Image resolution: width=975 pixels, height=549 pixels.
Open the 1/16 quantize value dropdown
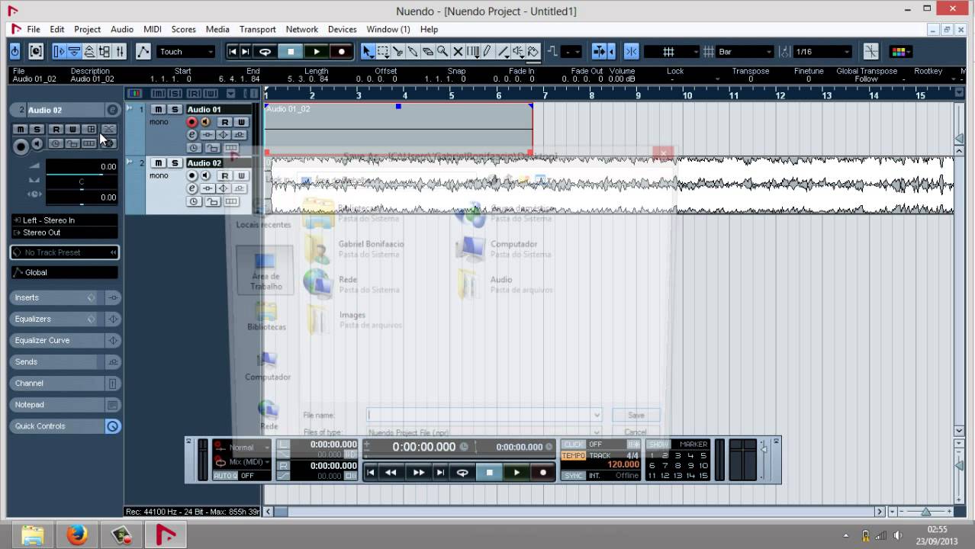tap(822, 52)
